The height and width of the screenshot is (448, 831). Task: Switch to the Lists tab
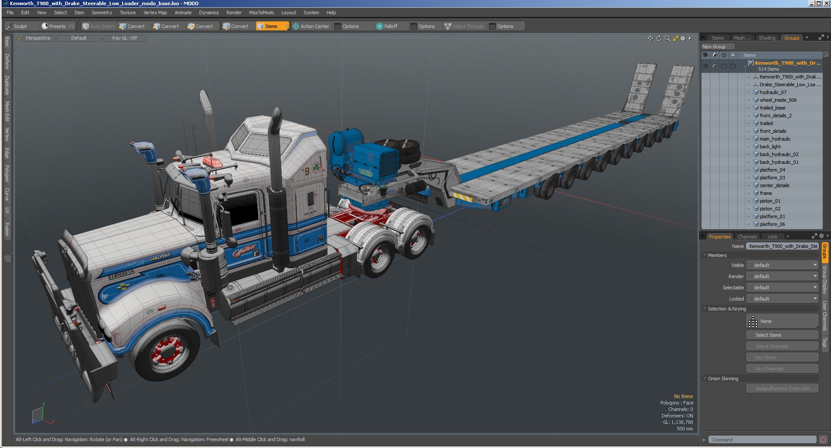pos(772,237)
